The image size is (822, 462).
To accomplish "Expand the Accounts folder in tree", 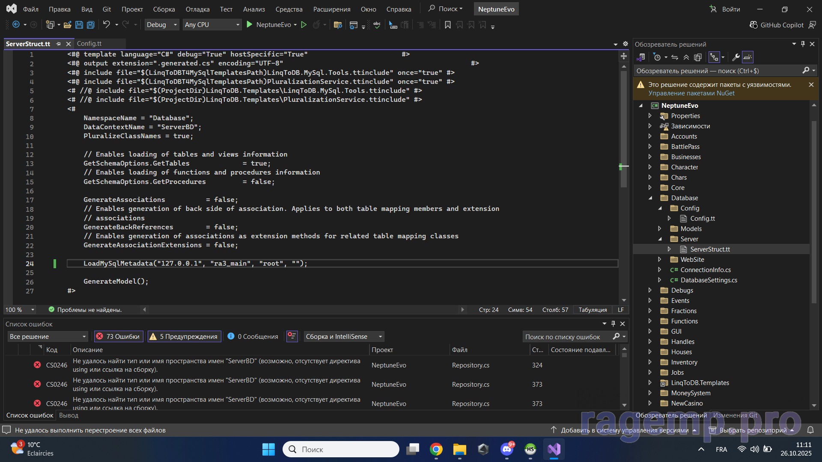I will [x=650, y=136].
